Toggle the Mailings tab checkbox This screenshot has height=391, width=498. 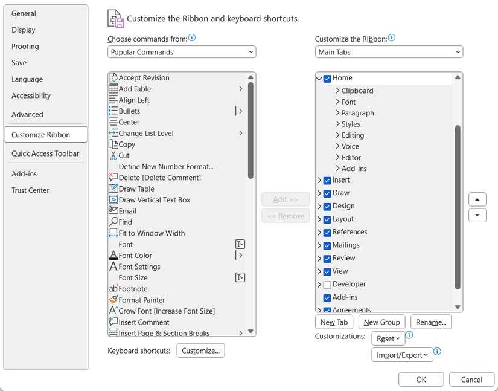(325, 245)
